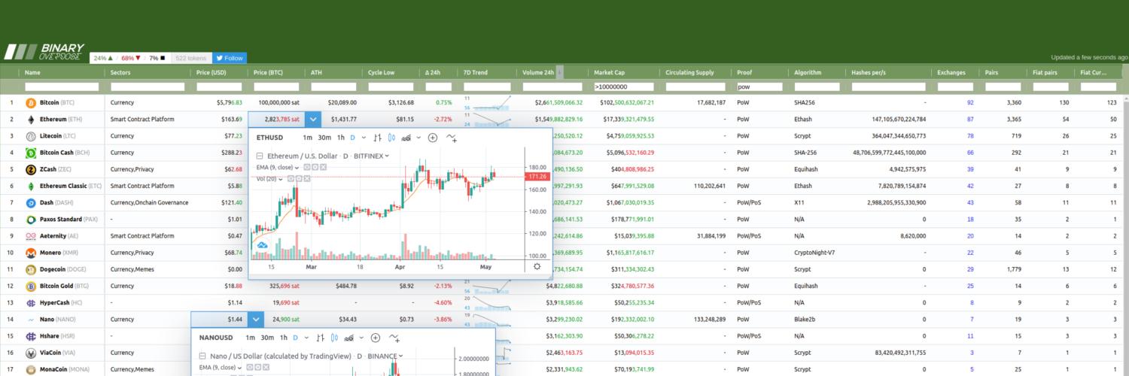Click the Paxos Standard coin icon

[x=31, y=220]
